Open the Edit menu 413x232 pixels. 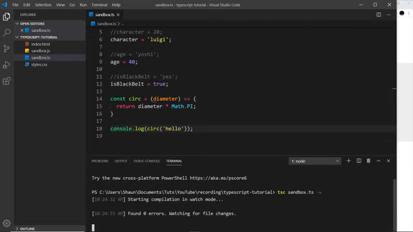click(26, 5)
